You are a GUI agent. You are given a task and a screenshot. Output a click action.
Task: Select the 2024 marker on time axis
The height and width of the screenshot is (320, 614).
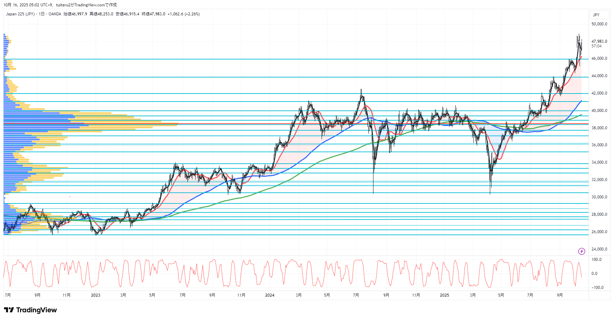click(270, 295)
